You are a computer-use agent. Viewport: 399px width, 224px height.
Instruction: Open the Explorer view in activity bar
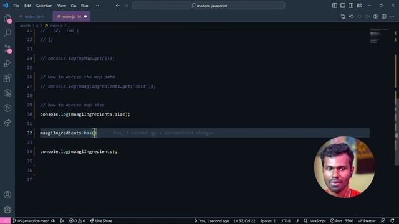click(7, 19)
